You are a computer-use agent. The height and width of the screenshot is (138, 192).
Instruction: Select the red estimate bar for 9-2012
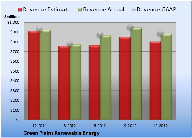tap(125, 78)
